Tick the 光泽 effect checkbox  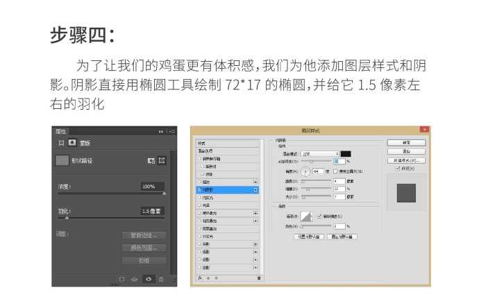(x=201, y=205)
